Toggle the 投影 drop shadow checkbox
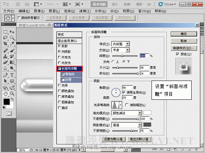205x153 pixels. click(x=59, y=46)
